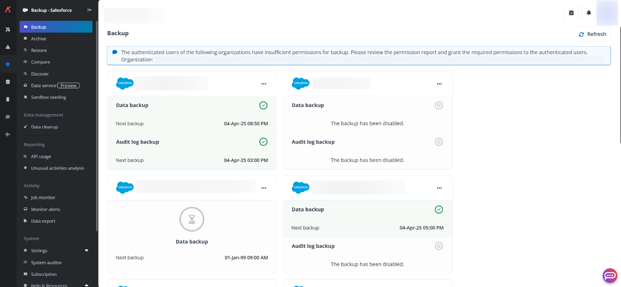Open the notification bell icon
This screenshot has width=621, height=287.
coord(588,13)
